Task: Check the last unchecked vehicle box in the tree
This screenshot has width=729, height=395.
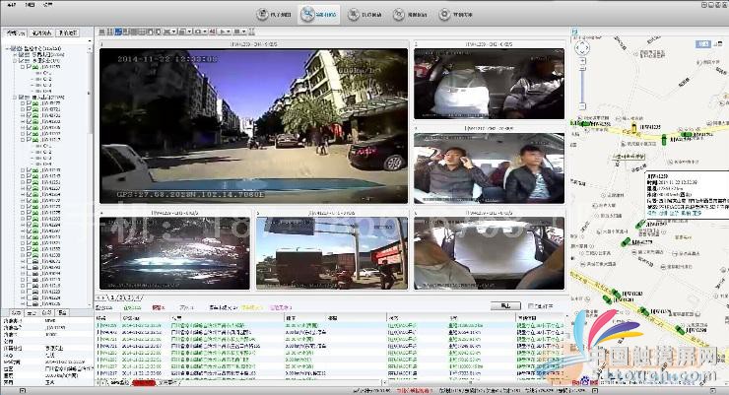Action: (29, 303)
